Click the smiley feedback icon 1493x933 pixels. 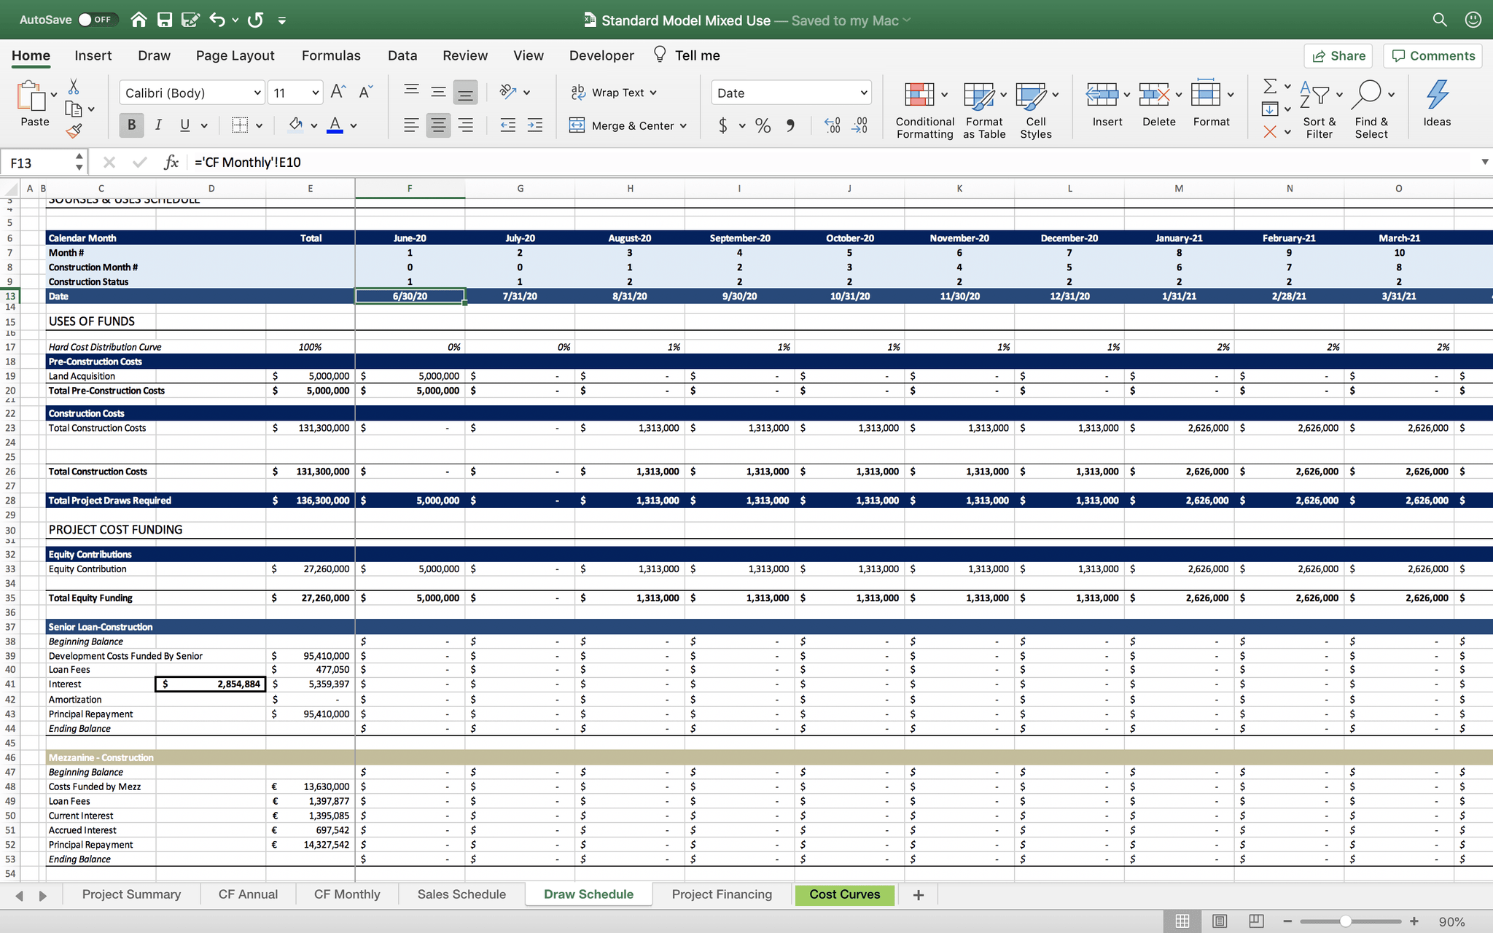coord(1473,20)
